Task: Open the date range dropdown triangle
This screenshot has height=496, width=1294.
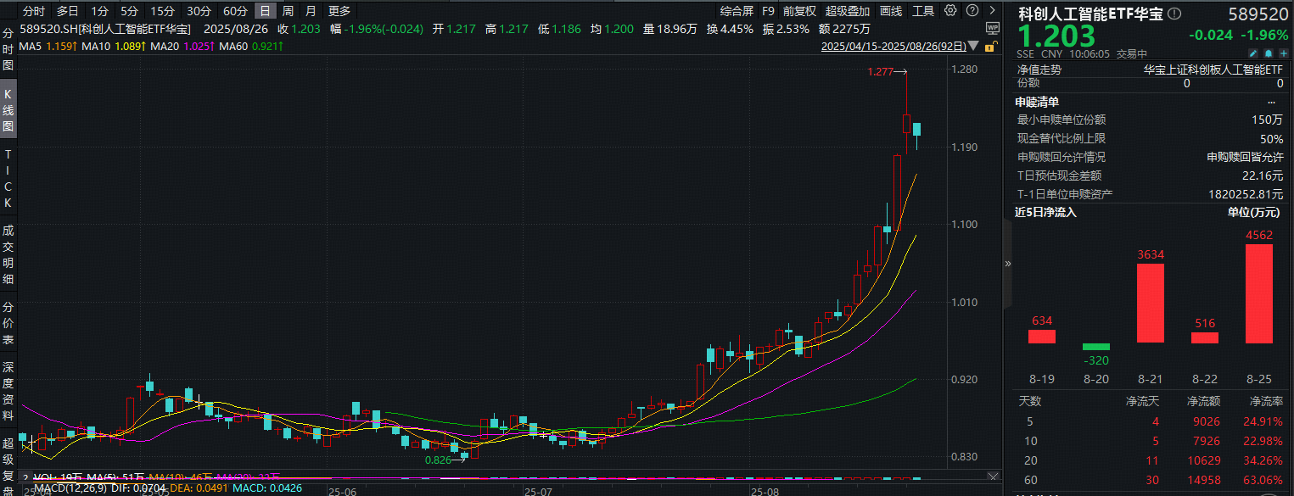Action: [973, 46]
